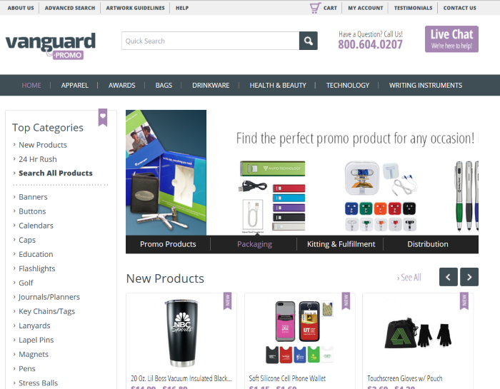Click the See All link
500x389 pixels.
pos(409,278)
